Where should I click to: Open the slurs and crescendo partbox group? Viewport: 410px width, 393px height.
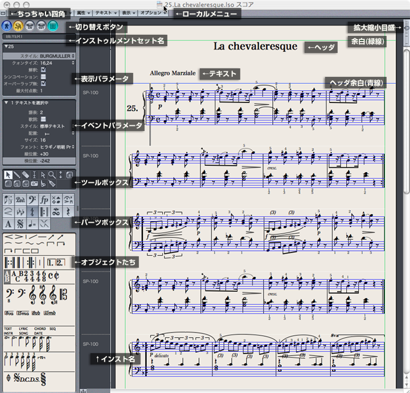coord(9,212)
